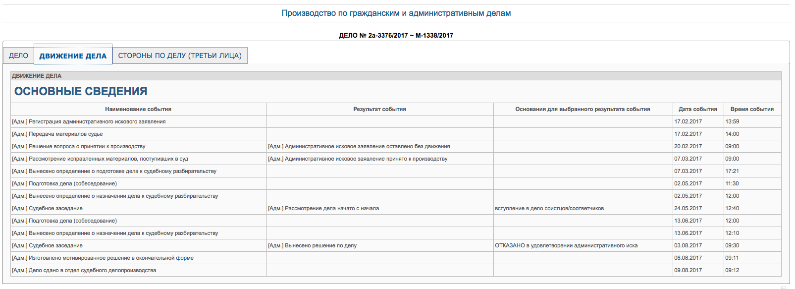Image resolution: width=795 pixels, height=289 pixels.
Task: Click the result 'заявление оставлено без движения'
Action: tap(359, 146)
